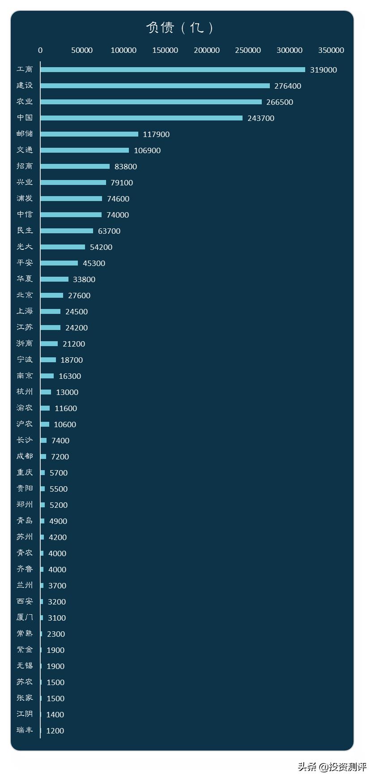Click the 邮储 category label
The width and height of the screenshot is (375, 780).
(x=25, y=134)
